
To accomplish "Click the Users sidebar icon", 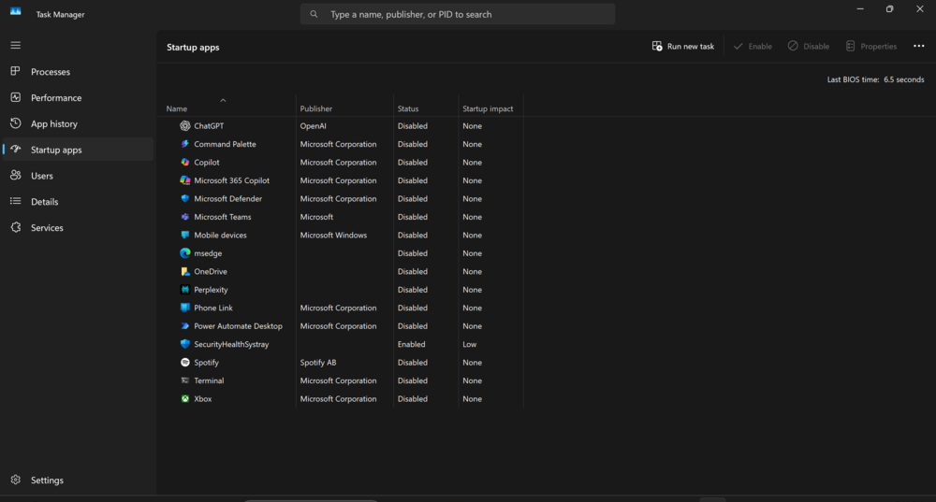I will click(x=16, y=176).
